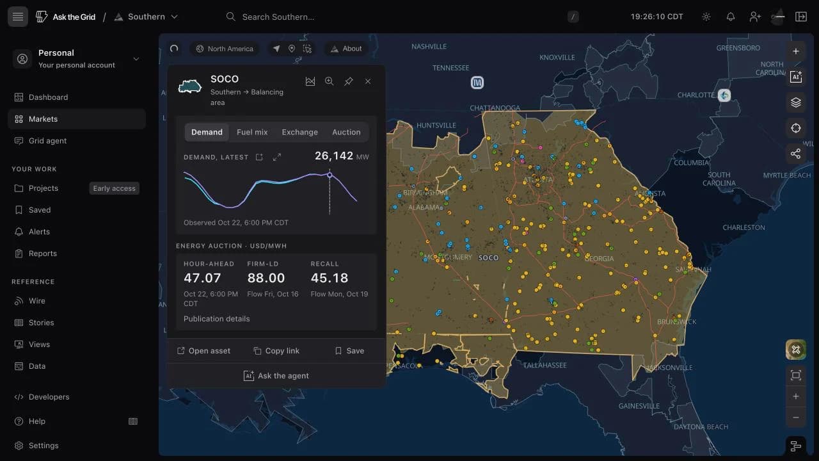Click the demand chart time marker
This screenshot has height=461, width=819.
coord(330,175)
